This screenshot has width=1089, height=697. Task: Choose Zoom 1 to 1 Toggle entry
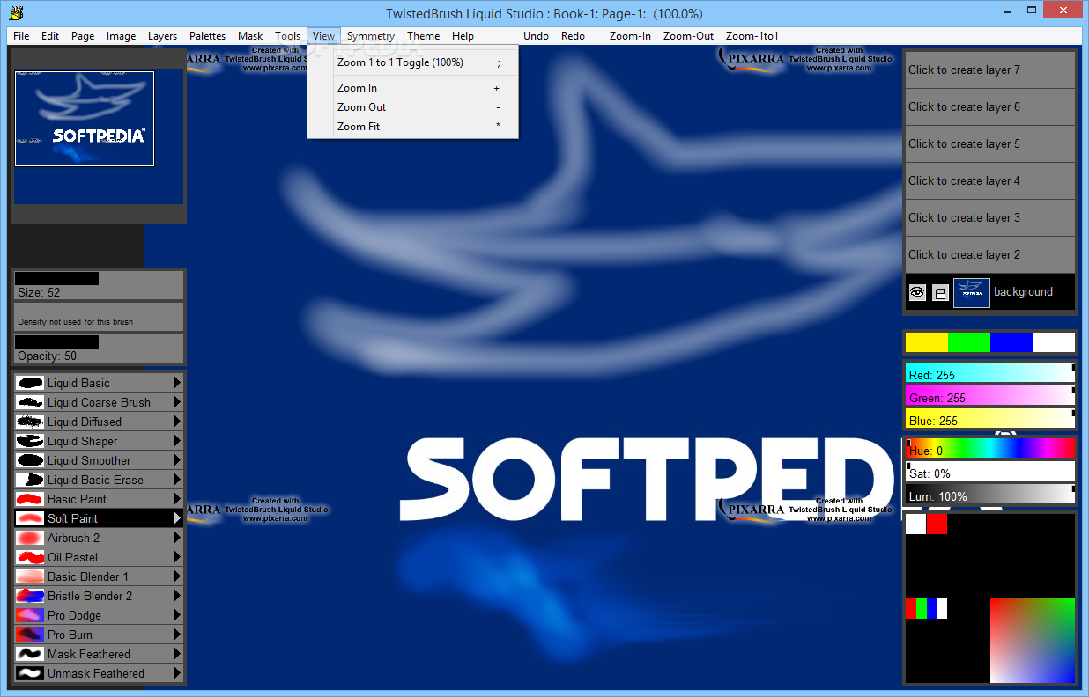[413, 62]
